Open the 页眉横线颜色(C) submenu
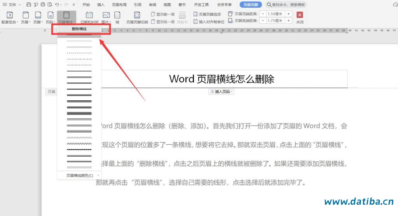This screenshot has width=398, height=216. pyautogui.click(x=79, y=175)
